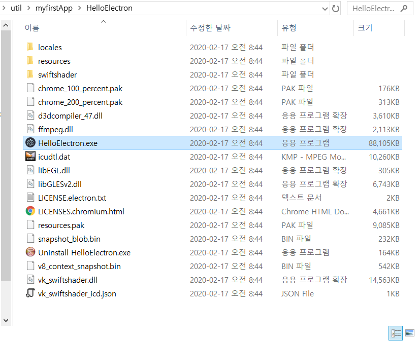
Task: Click the Chrome HTML Do... type cell
Action: tap(315, 212)
